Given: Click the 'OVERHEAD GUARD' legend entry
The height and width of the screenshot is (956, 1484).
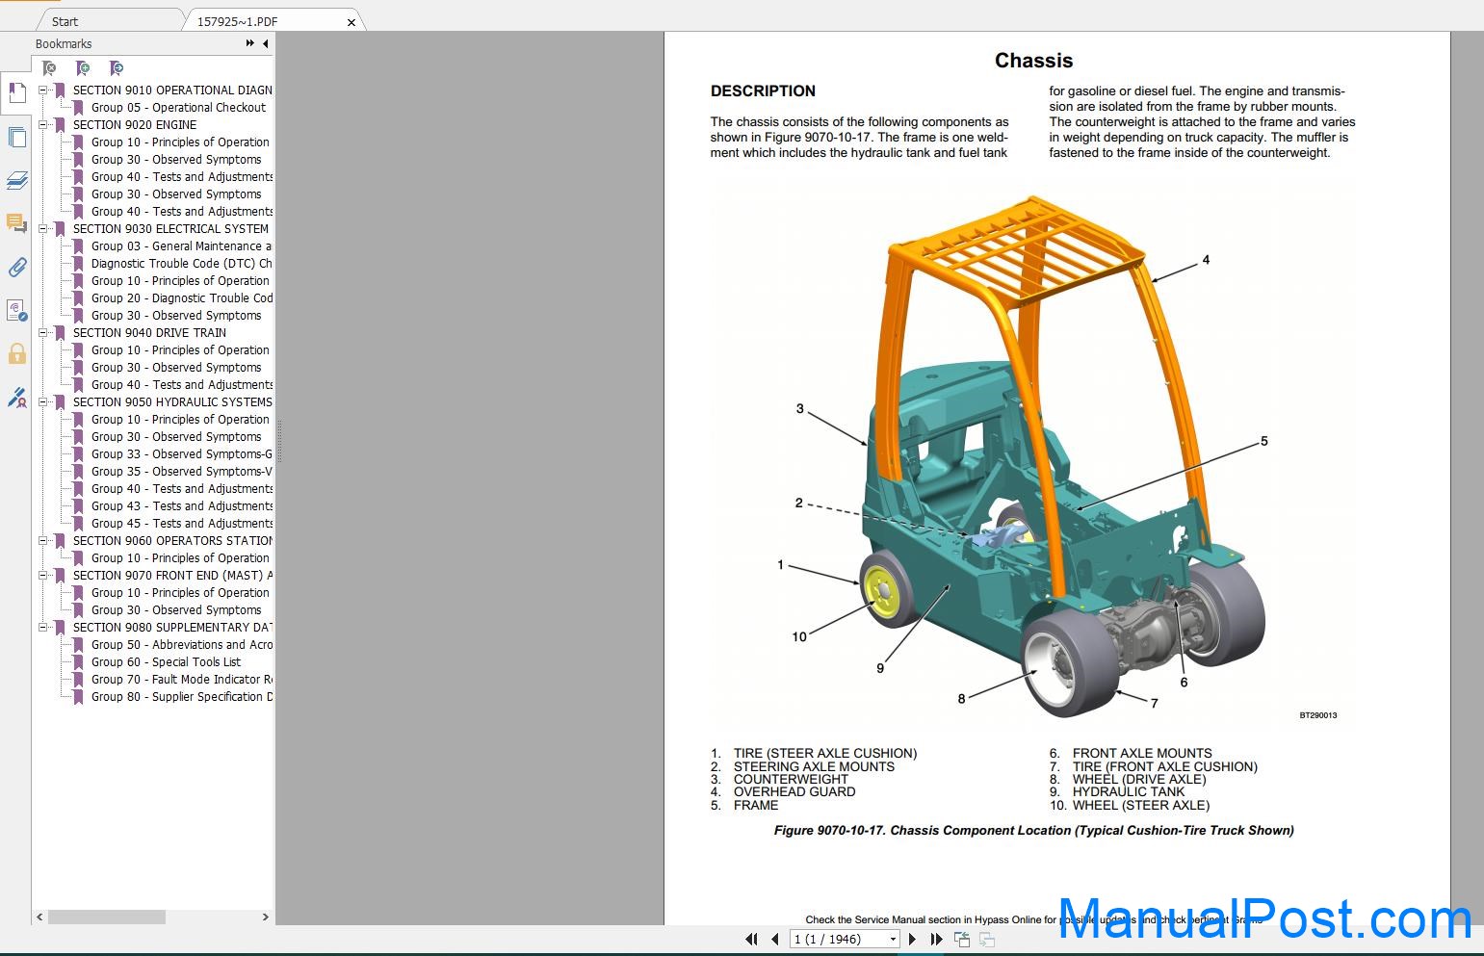Looking at the screenshot, I should 794,791.
